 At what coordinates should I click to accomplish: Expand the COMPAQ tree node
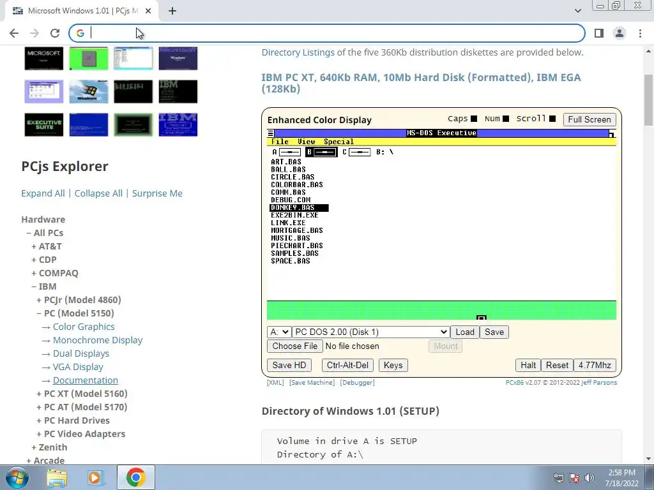(55, 273)
